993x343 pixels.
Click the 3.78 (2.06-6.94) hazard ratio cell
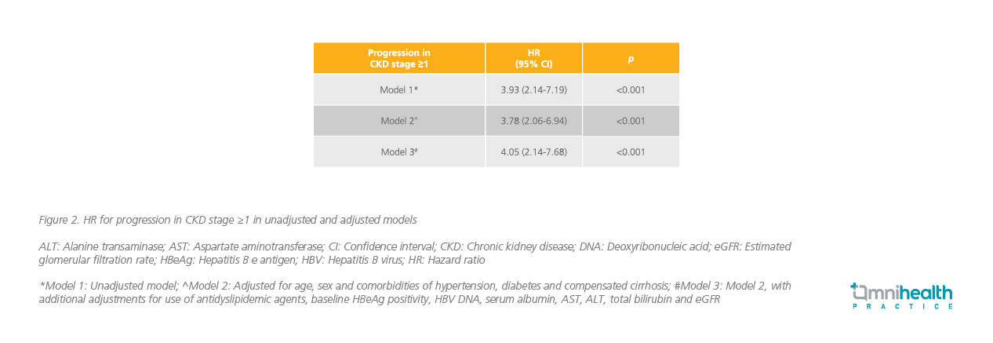(533, 121)
